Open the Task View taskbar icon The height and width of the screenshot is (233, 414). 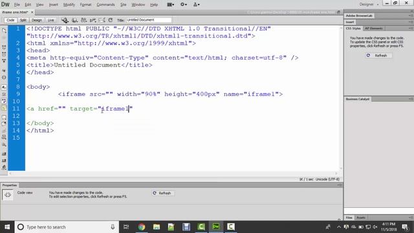(126, 227)
